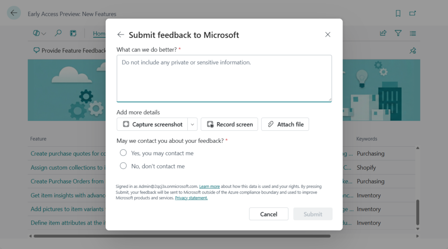Click the share icon in the toolbar
This screenshot has height=249, width=448.
(x=383, y=33)
